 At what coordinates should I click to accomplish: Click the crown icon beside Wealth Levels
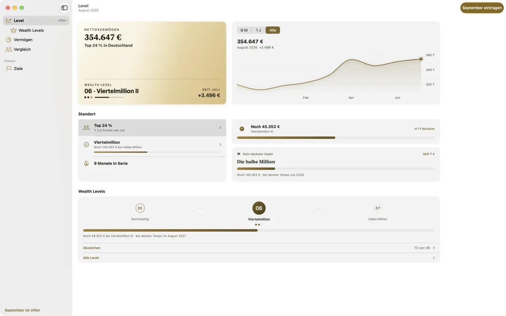click(14, 30)
